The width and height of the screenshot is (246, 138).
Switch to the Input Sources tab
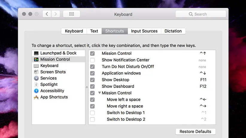tap(144, 31)
